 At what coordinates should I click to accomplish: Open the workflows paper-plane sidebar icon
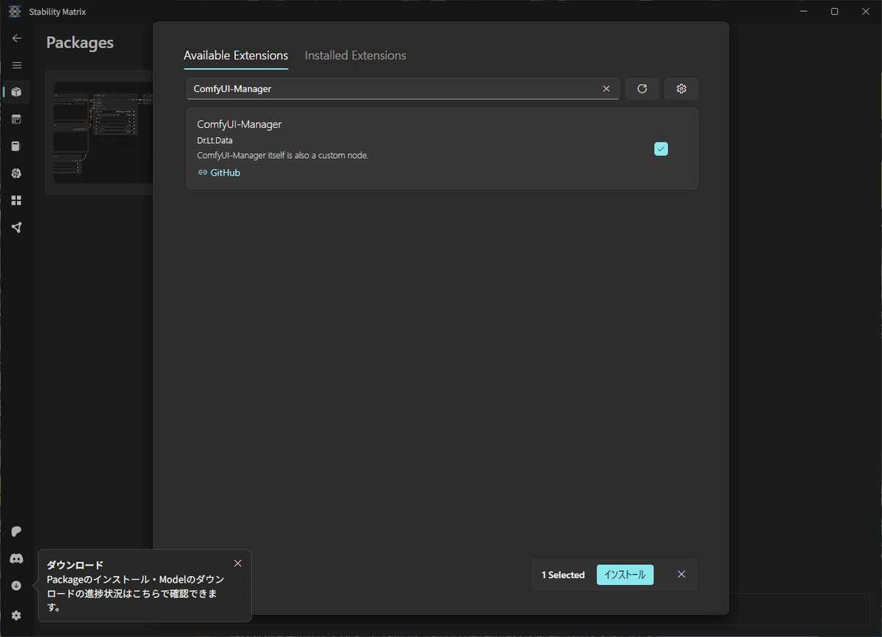pos(16,228)
